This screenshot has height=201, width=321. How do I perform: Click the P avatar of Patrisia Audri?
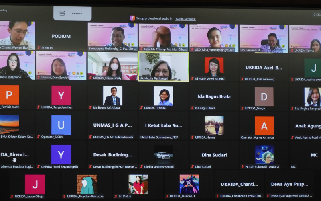click(x=9, y=95)
